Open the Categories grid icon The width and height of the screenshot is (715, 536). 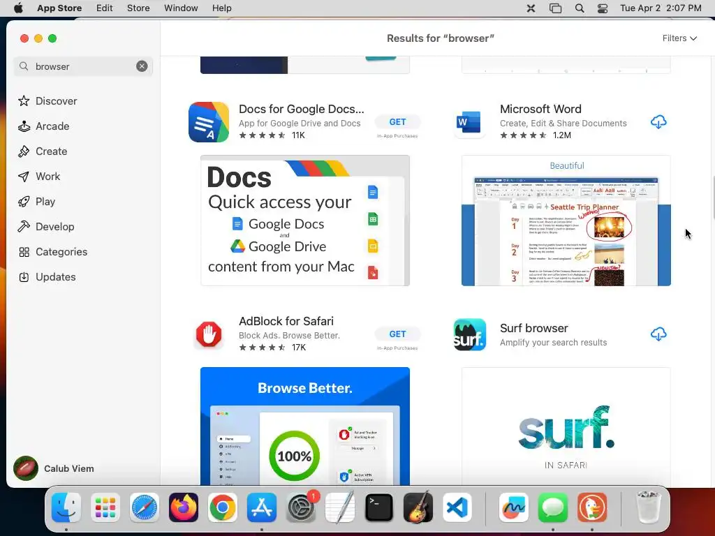pos(24,252)
